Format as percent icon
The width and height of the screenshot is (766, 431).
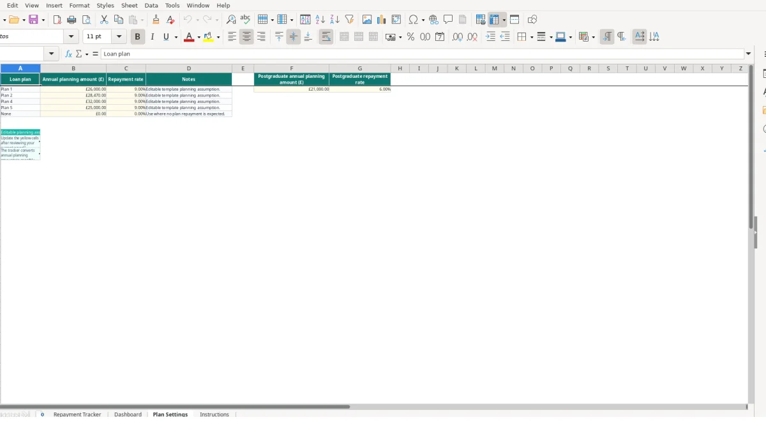tap(410, 37)
